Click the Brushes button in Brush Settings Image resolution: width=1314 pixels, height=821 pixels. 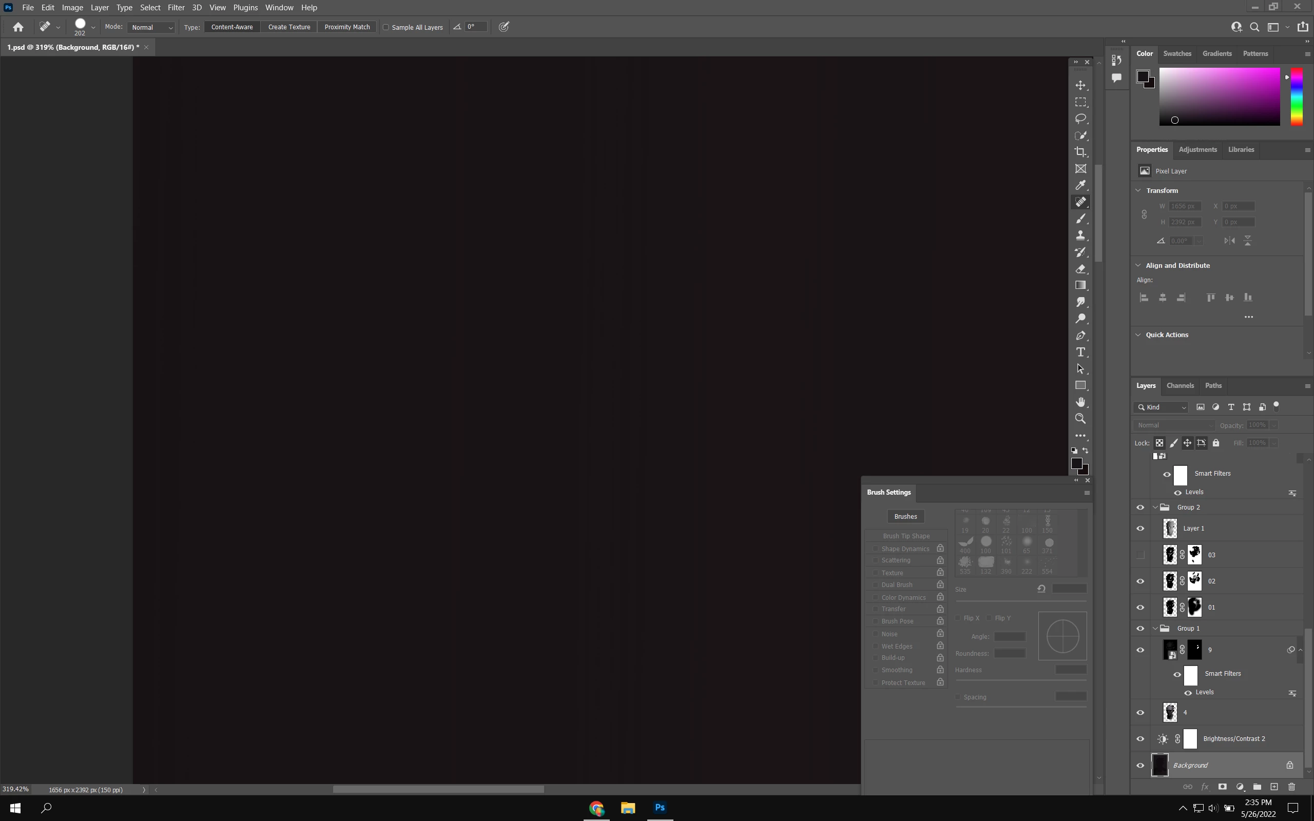tap(905, 516)
